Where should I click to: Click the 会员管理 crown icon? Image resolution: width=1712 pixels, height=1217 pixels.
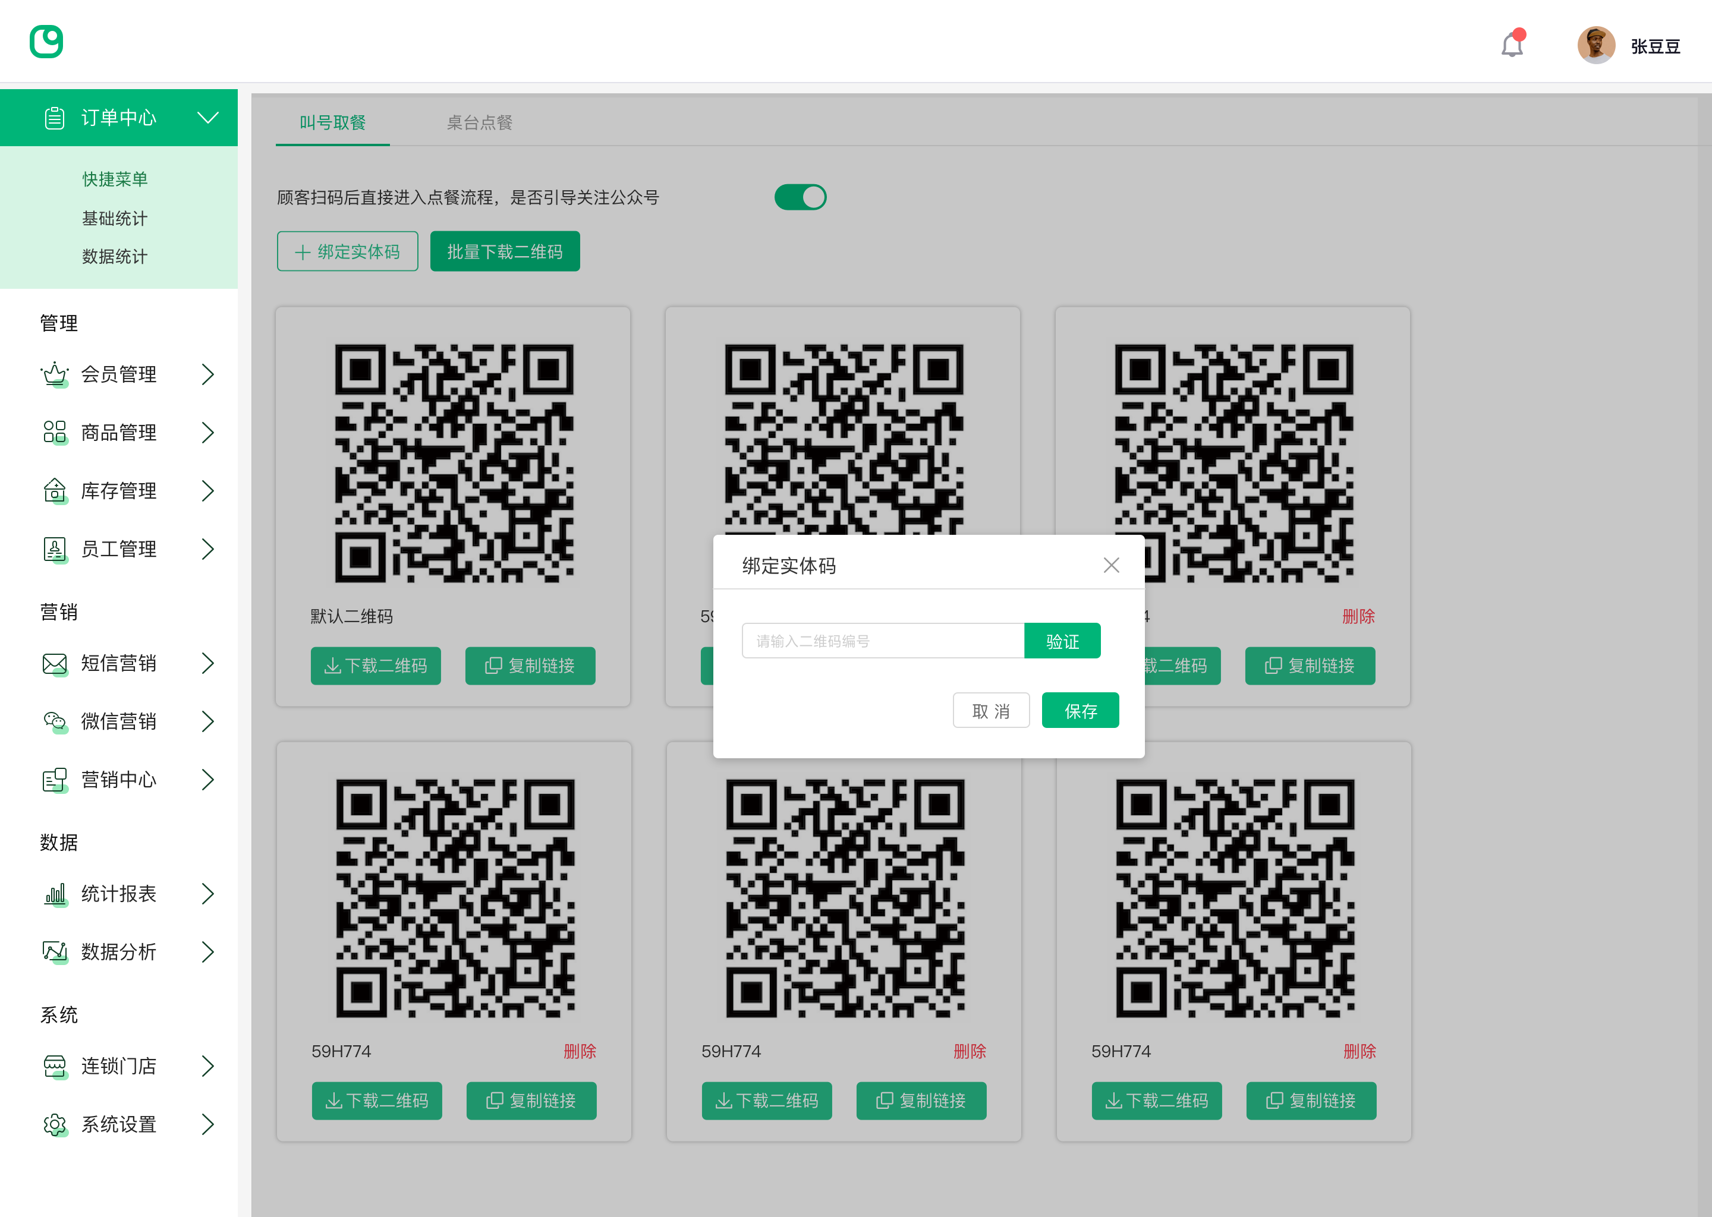55,374
